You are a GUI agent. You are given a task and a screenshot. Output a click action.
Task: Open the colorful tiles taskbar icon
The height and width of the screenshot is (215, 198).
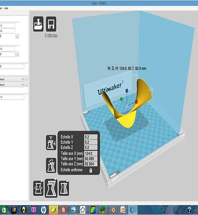pos(14,210)
